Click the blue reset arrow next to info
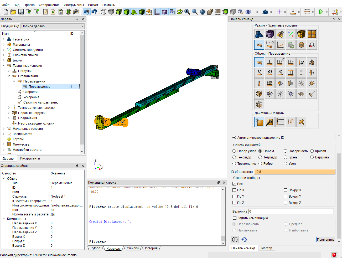Screen dimensions: 342x258 (244, 240)
